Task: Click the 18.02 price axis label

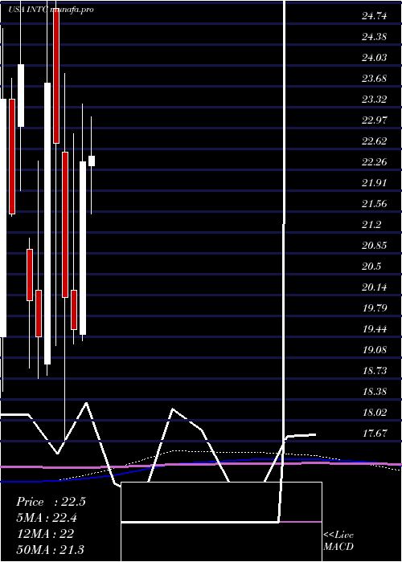Action: click(x=375, y=413)
